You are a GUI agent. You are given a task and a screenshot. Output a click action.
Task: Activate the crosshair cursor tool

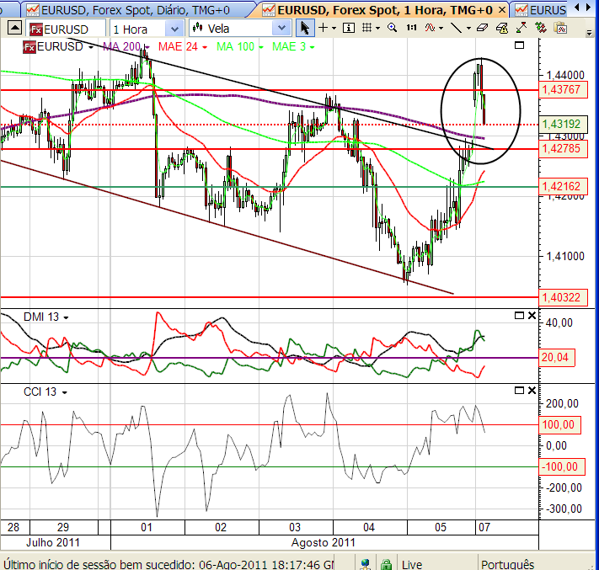(x=324, y=28)
